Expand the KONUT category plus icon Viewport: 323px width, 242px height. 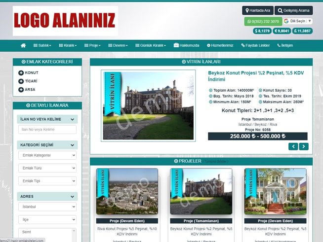coord(21,73)
